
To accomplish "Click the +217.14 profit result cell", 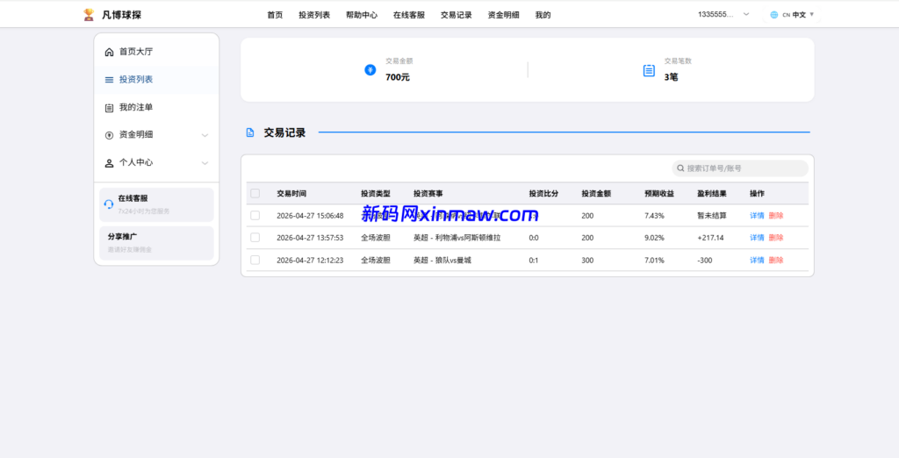I will click(x=710, y=237).
